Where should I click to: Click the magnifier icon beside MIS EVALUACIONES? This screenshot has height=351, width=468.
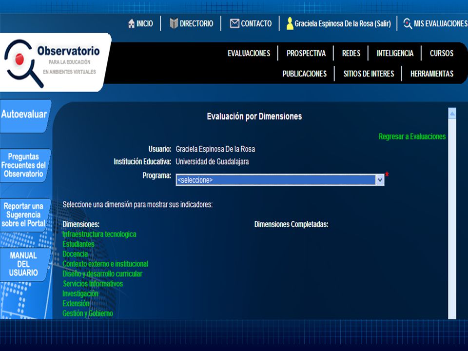click(x=408, y=23)
